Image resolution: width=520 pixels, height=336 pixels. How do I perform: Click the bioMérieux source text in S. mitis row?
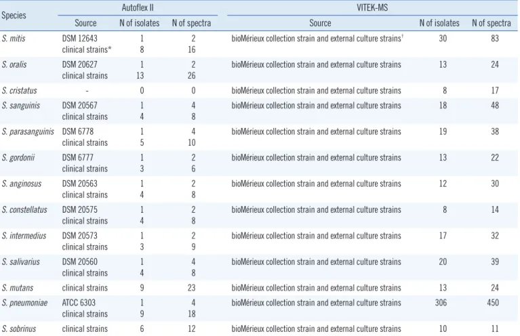point(317,39)
